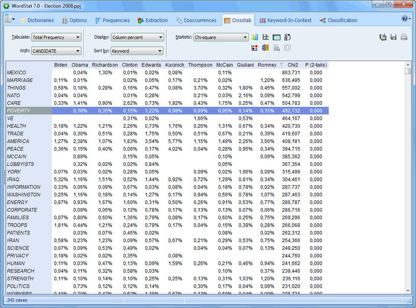Viewport: 416px width, 308px height.
Task: Click the vertical scrollbar down arrow
Action: [x=408, y=291]
